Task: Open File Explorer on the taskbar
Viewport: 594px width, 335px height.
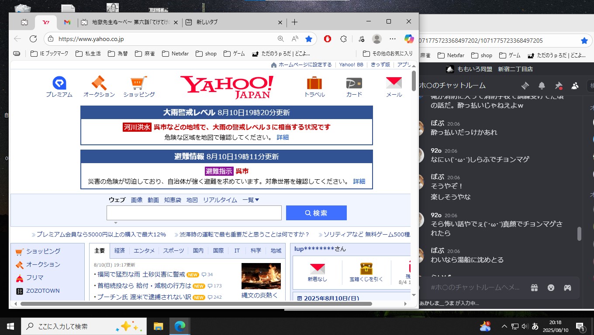Action: coord(158,326)
